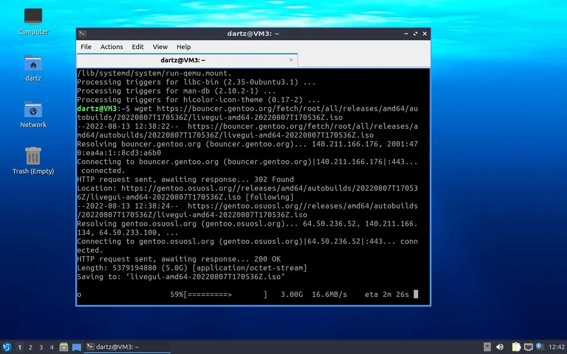
Task: Open the View menu
Action: point(160,47)
